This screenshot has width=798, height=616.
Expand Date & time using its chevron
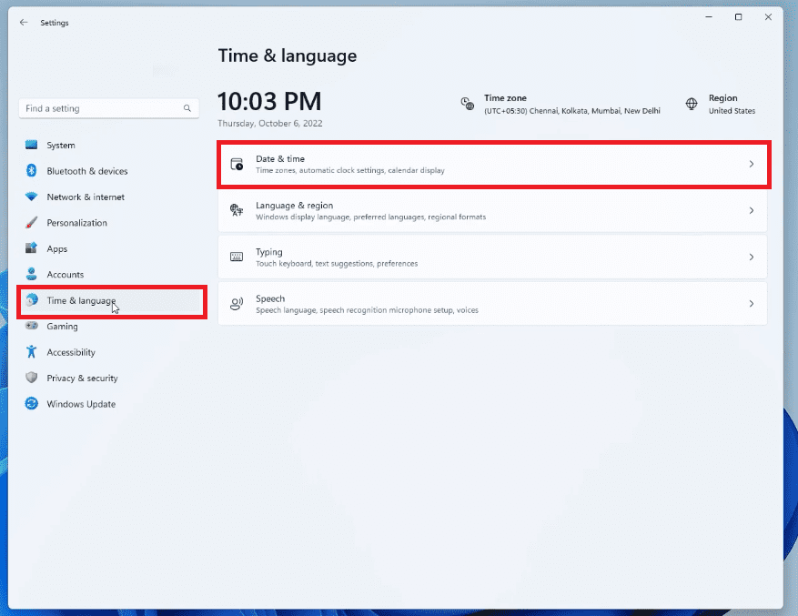[752, 164]
